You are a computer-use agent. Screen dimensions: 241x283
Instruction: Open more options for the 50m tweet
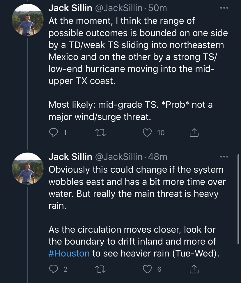(x=224, y=8)
